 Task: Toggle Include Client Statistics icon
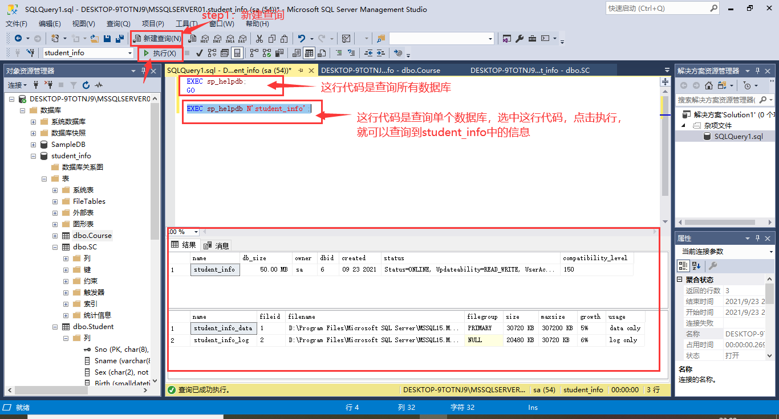(279, 53)
